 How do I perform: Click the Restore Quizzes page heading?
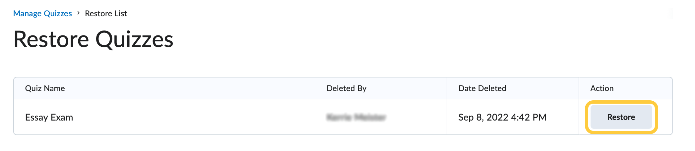93,39
